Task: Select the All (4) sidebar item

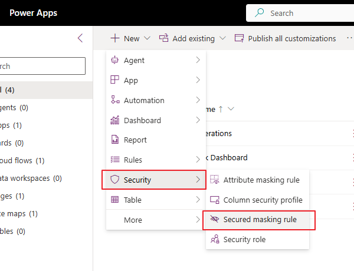Action: coord(46,90)
